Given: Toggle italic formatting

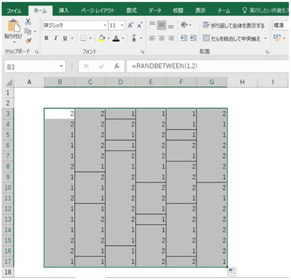Looking at the screenshot, I should tap(55, 38).
